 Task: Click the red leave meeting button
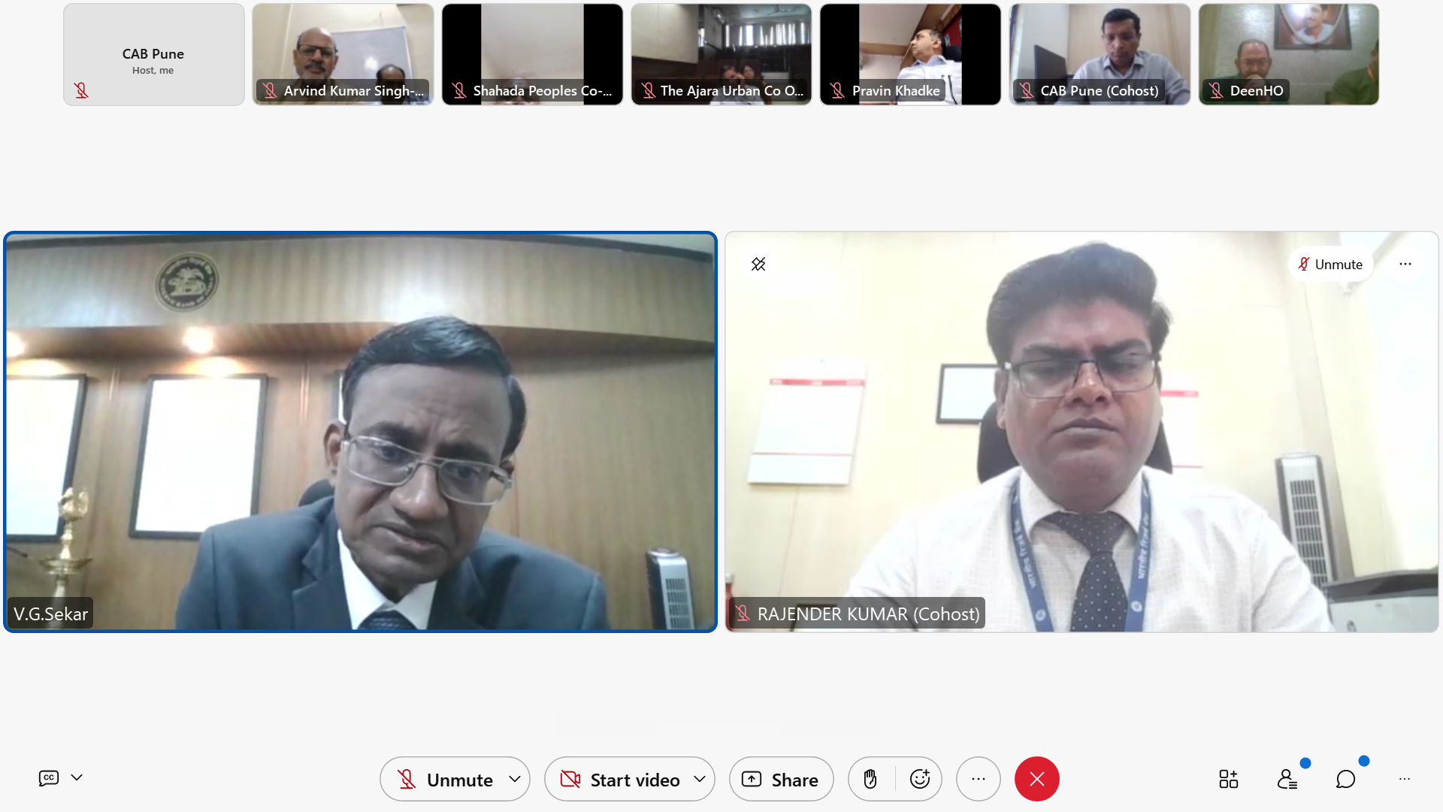click(x=1036, y=780)
